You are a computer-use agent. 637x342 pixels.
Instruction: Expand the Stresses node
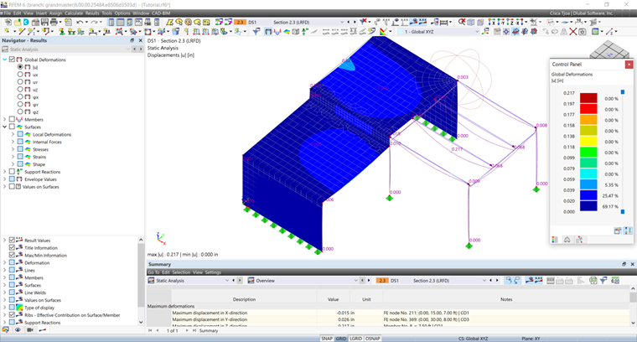coord(13,149)
